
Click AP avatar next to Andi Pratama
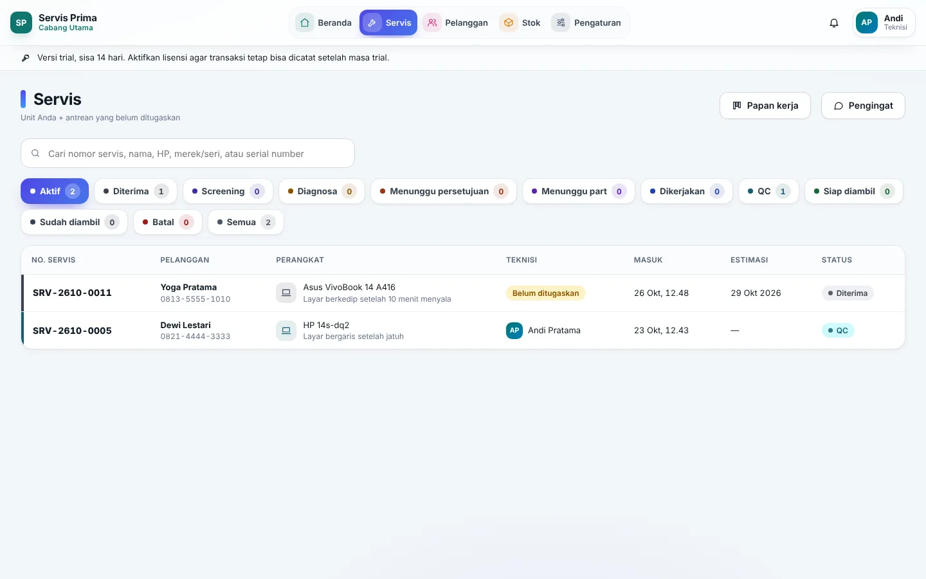pos(514,331)
